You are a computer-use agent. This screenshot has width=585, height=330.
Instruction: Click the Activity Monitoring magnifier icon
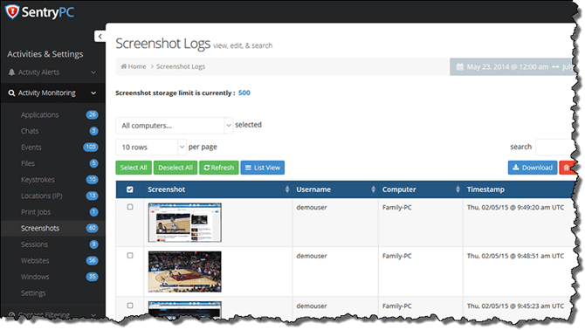pos(11,93)
